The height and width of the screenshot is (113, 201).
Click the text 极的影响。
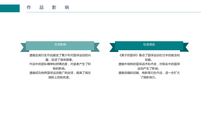pos(59,69)
